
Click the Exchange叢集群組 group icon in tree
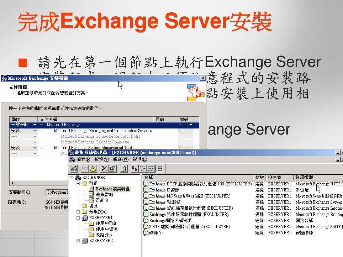(92, 189)
